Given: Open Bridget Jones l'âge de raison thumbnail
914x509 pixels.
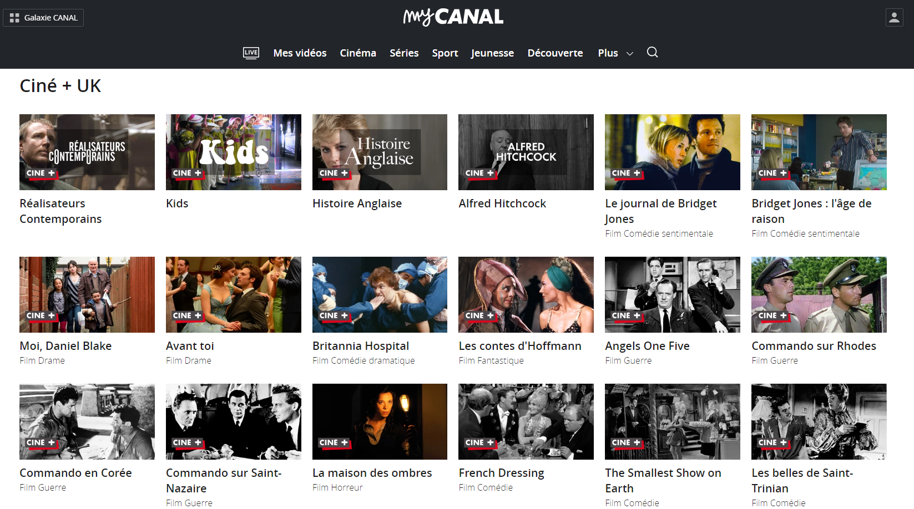Looking at the screenshot, I should 819,152.
